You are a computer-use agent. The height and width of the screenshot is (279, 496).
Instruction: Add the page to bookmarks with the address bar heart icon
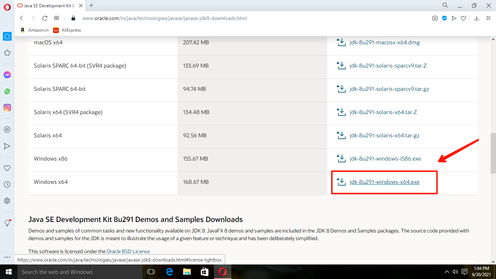pos(463,18)
